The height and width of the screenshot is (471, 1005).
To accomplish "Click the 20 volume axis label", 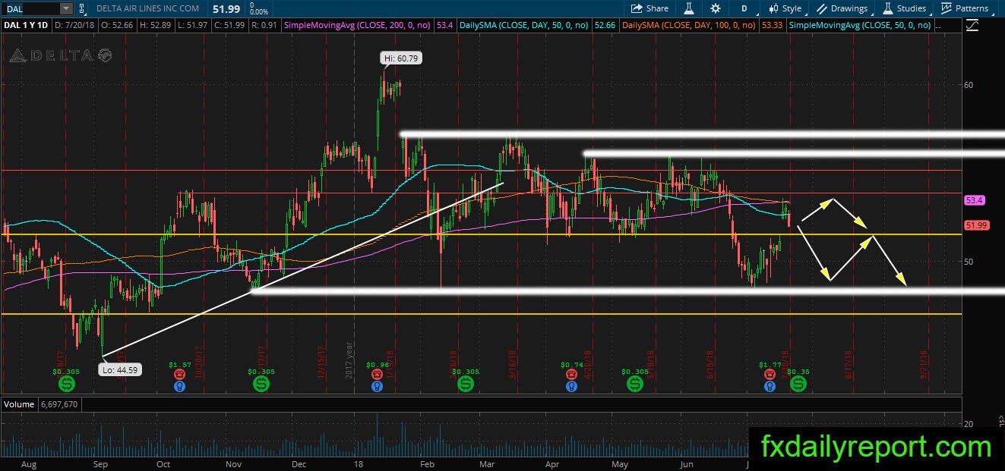I will pyautogui.click(x=969, y=424).
